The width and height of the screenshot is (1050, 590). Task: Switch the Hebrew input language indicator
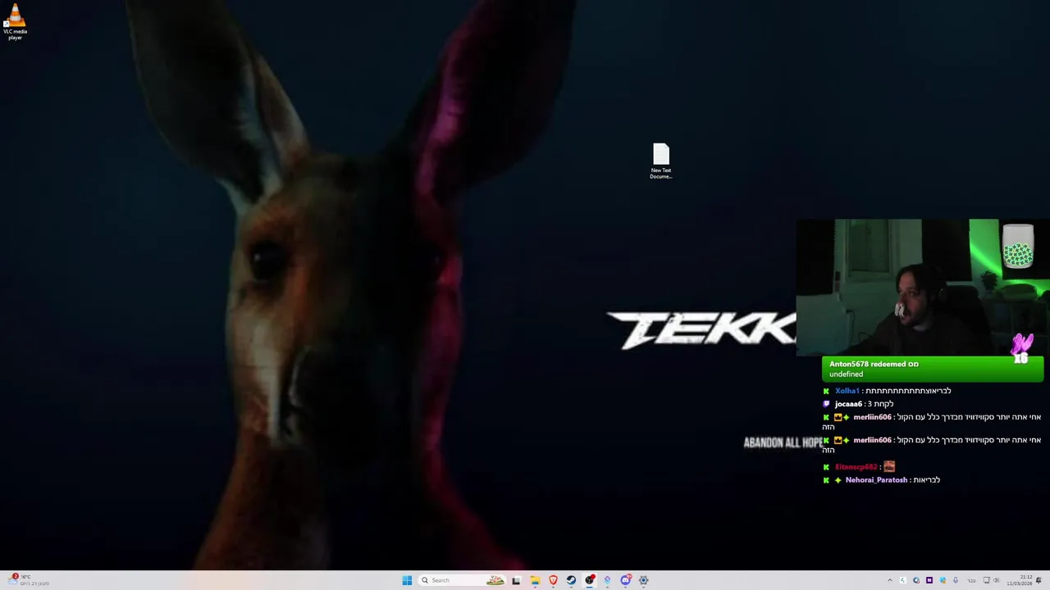[972, 580]
